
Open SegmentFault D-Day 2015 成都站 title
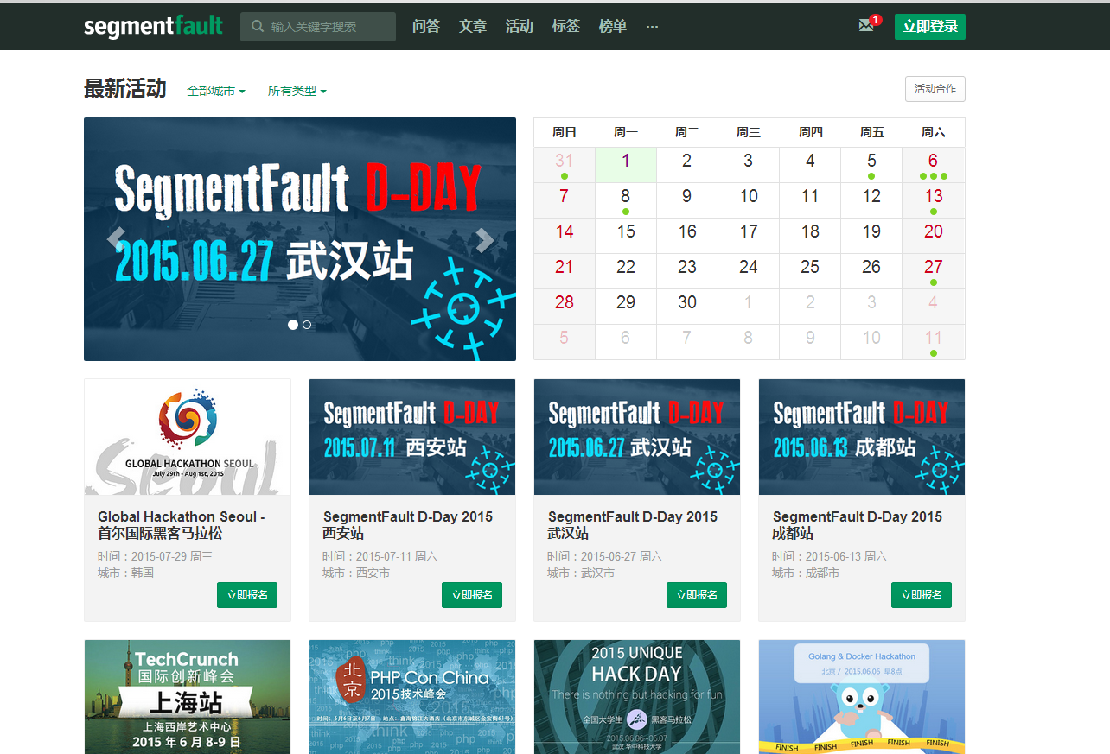pyautogui.click(x=858, y=525)
